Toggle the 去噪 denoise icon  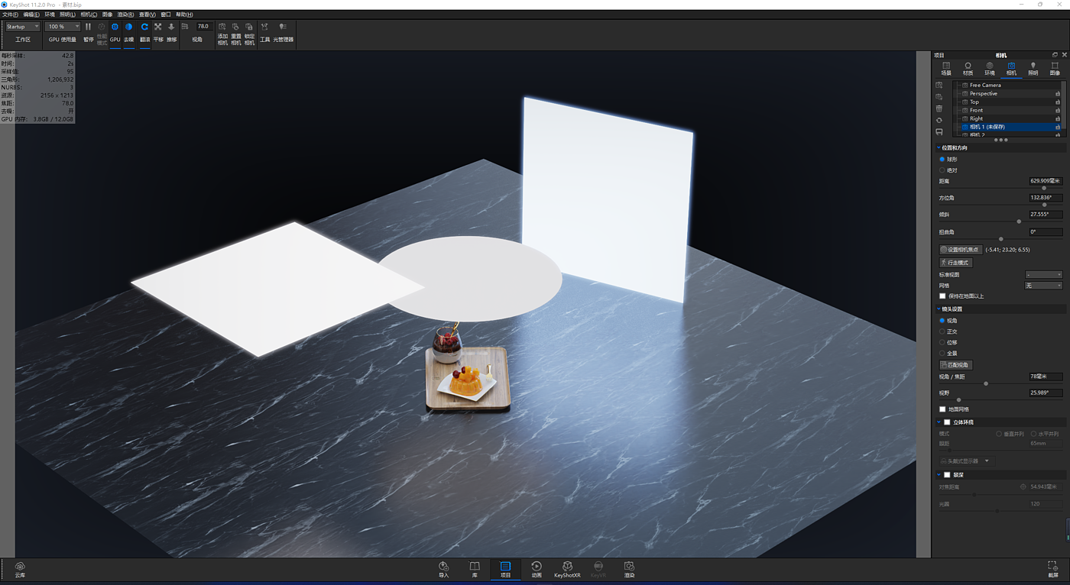pos(128,27)
